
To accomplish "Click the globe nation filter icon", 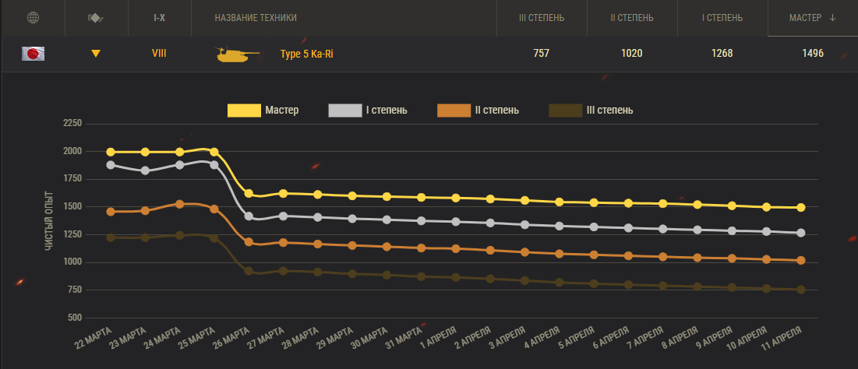I will 33,17.
